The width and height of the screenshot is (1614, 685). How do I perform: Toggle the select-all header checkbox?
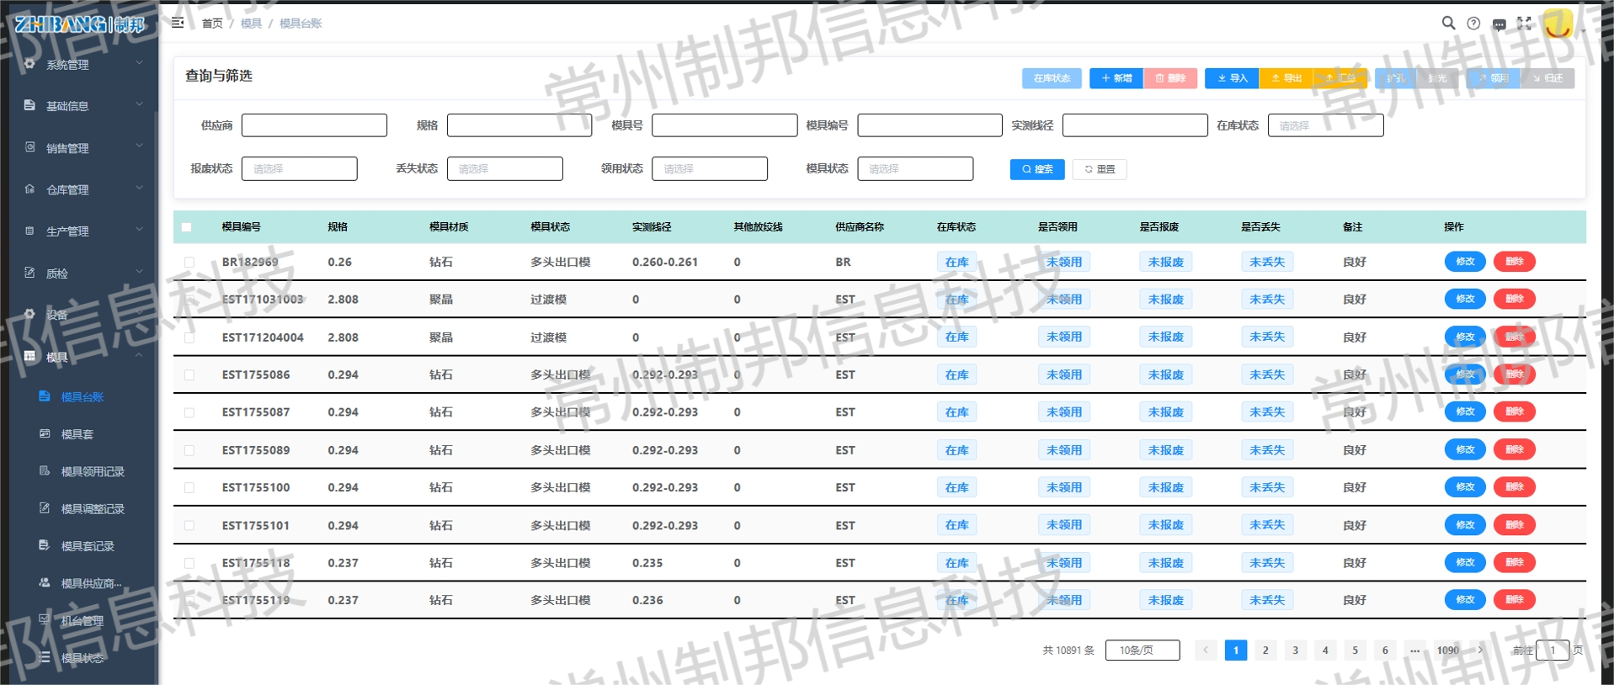[187, 227]
